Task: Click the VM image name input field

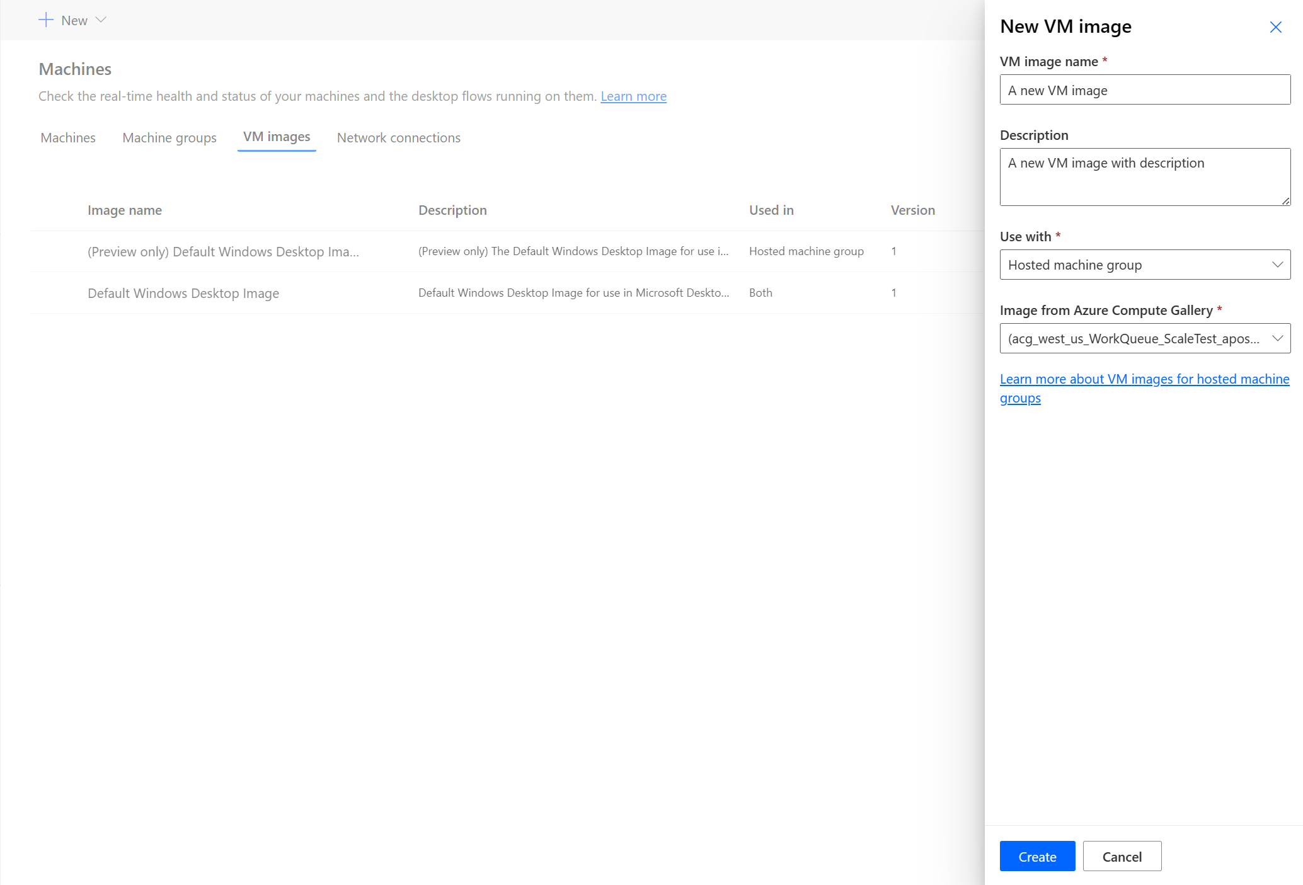Action: coord(1144,90)
